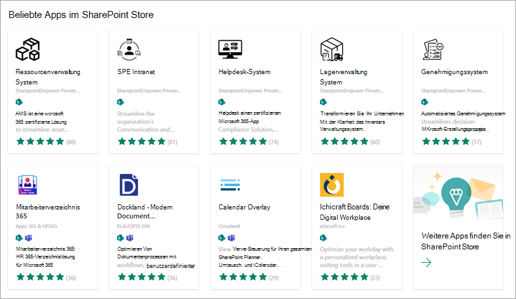Click publisher text Cloudwell

tap(230, 226)
